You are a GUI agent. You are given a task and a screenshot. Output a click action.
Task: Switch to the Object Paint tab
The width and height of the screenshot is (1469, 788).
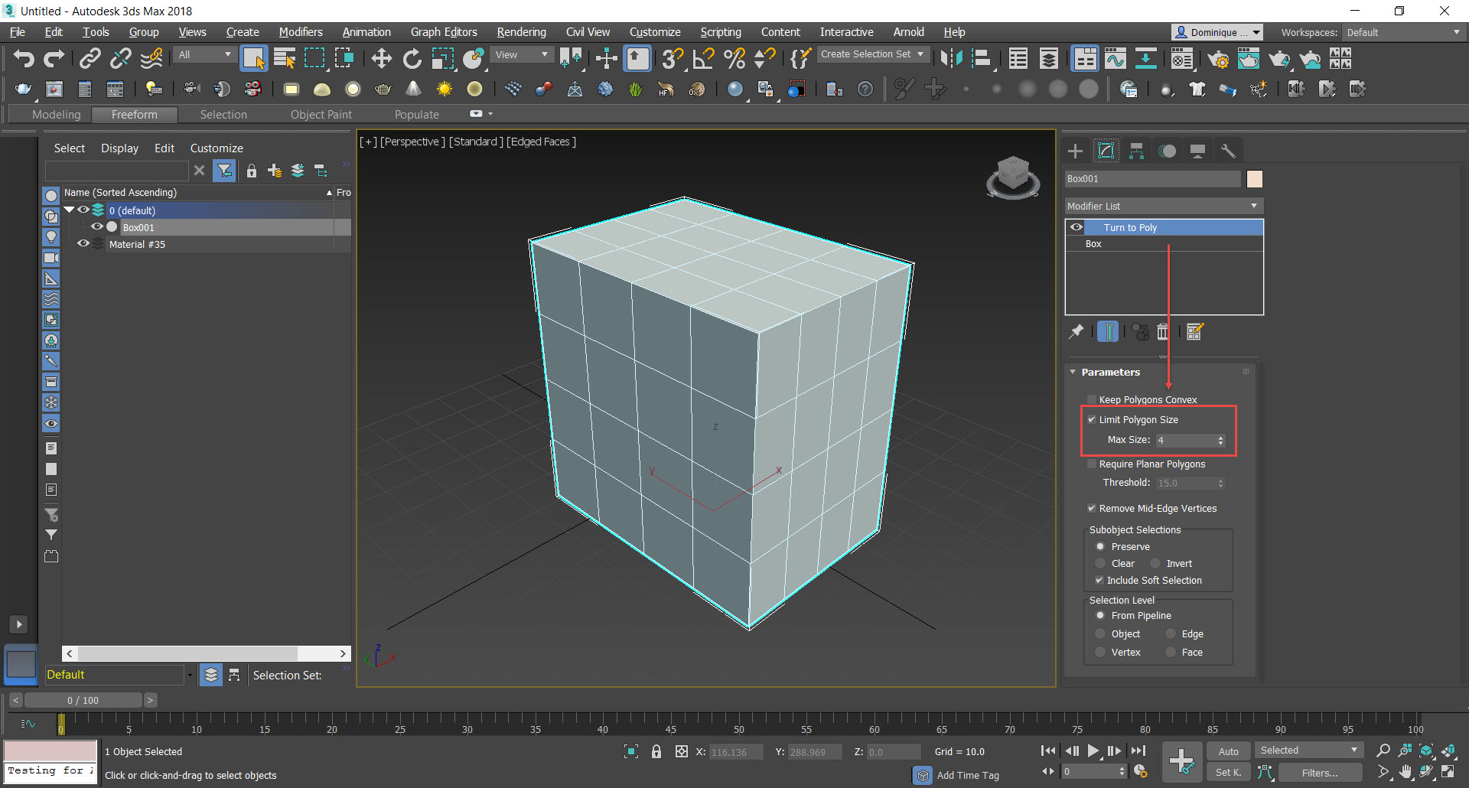tap(321, 114)
